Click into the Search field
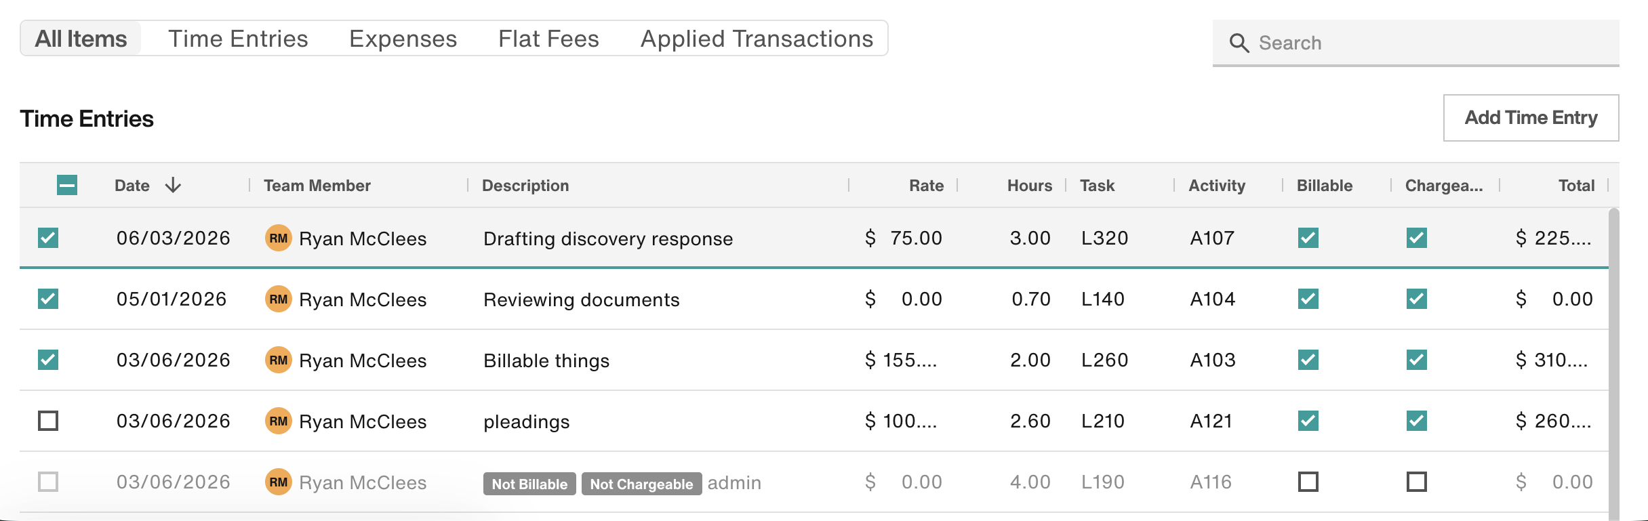 coord(1416,43)
